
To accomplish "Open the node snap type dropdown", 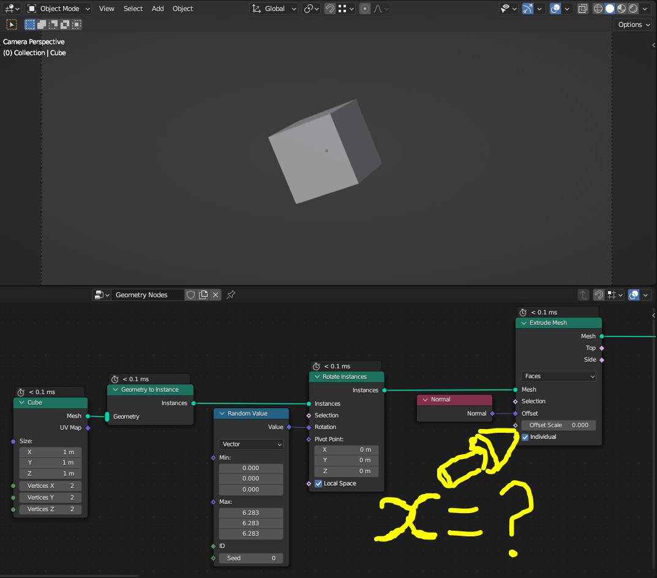I will pos(615,295).
